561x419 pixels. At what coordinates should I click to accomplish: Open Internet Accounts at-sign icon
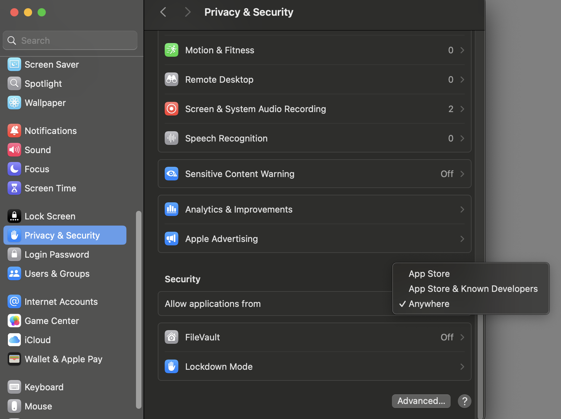[x=14, y=301]
